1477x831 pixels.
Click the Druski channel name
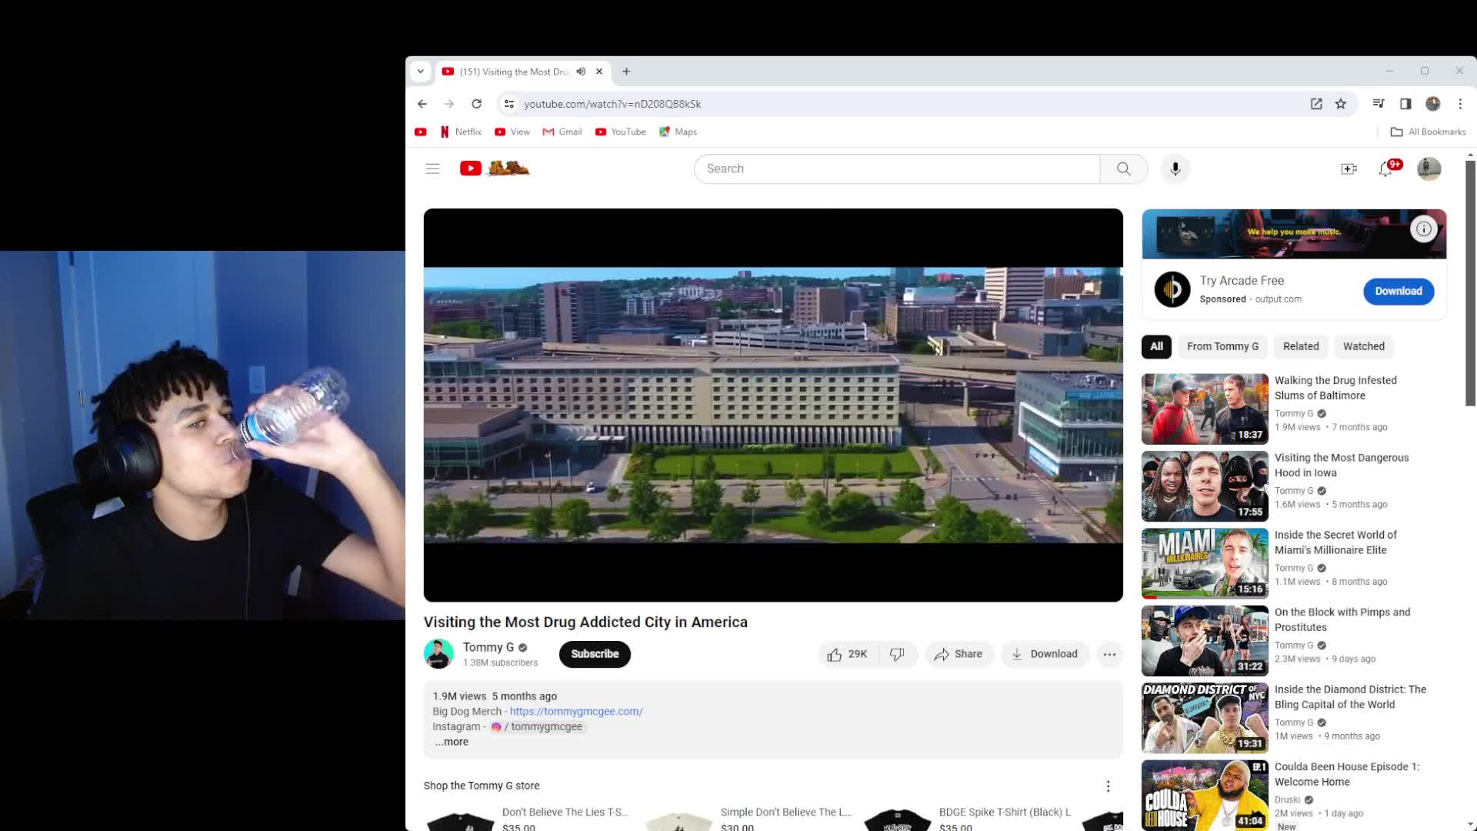click(x=1287, y=799)
